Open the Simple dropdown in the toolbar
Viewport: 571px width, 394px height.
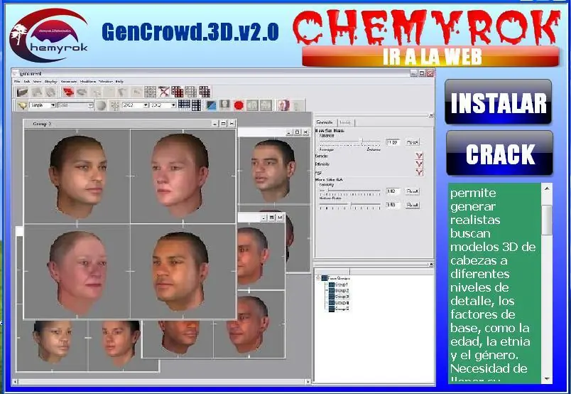pos(42,105)
